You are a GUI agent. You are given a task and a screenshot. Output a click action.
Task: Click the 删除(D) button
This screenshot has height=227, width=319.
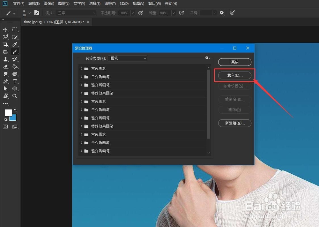coord(234,110)
